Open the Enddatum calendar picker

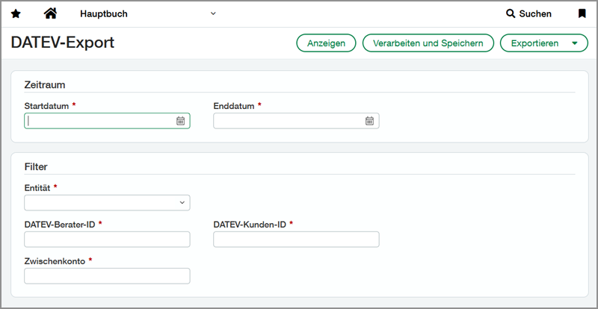[369, 121]
